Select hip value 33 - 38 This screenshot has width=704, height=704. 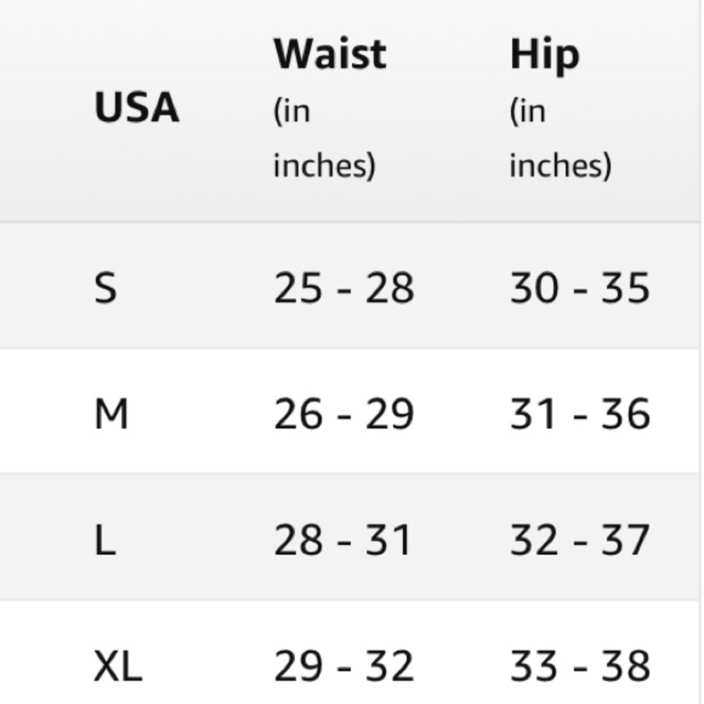(x=579, y=666)
